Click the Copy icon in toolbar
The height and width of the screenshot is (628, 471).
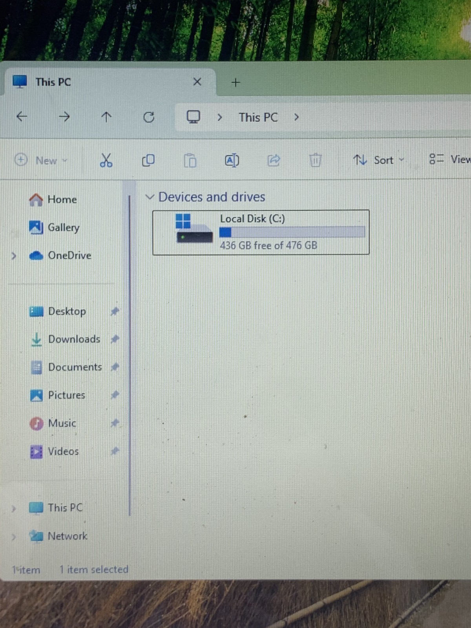(x=148, y=160)
